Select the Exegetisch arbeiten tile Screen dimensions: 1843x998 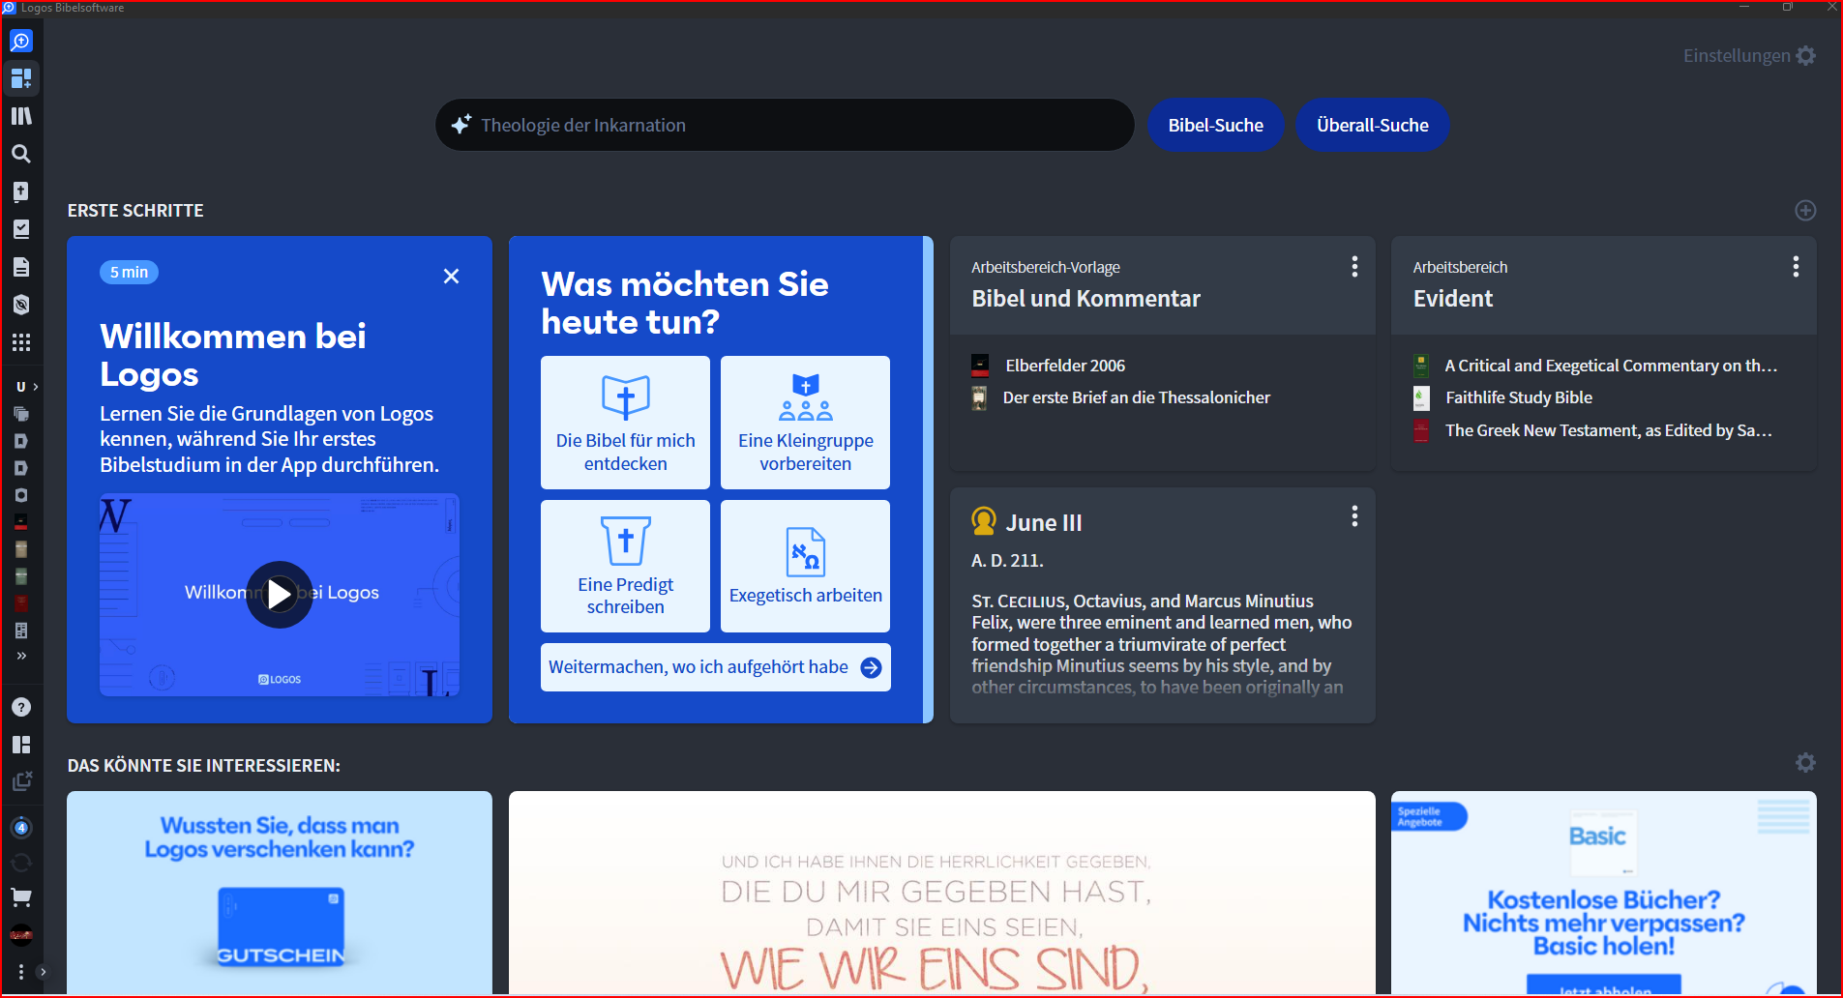click(x=805, y=566)
